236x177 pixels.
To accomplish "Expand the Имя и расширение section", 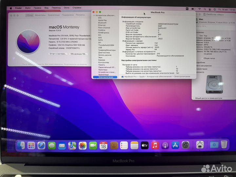I will click(204, 66).
